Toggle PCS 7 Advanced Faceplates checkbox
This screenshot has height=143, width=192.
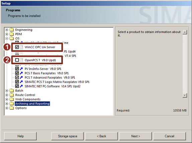(x=17, y=77)
